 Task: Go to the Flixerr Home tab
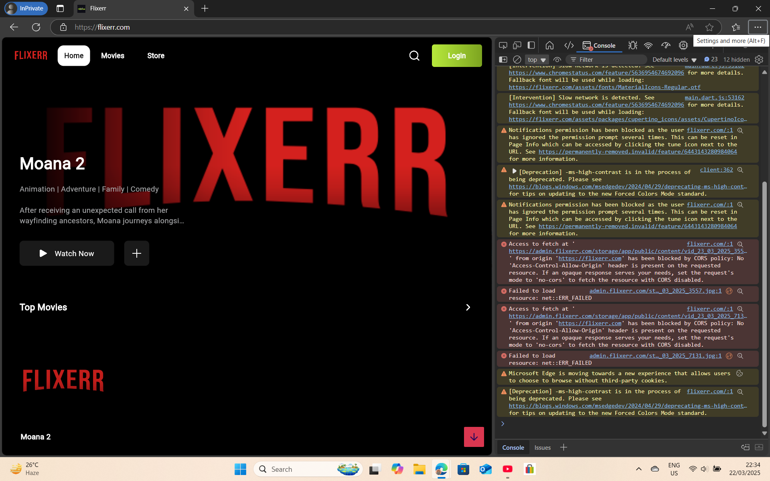tap(74, 56)
